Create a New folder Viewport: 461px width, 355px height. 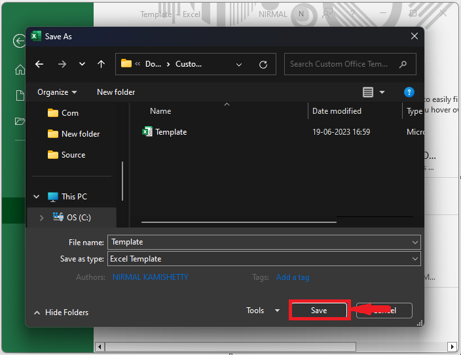click(116, 92)
